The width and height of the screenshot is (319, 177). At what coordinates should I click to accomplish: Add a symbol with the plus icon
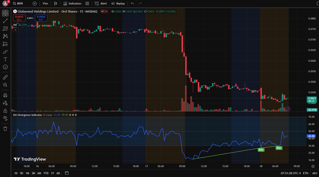point(35,4)
